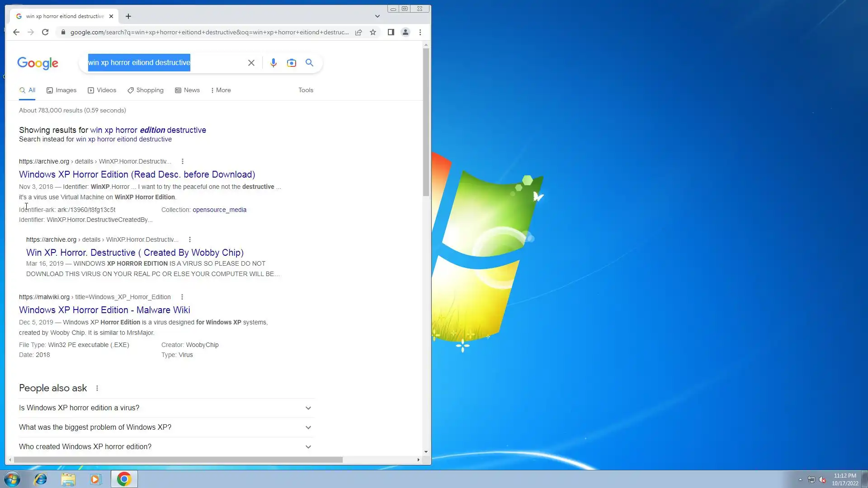Expand 'Who created Windows XP horror edition?'
The height and width of the screenshot is (488, 868).
(x=308, y=447)
